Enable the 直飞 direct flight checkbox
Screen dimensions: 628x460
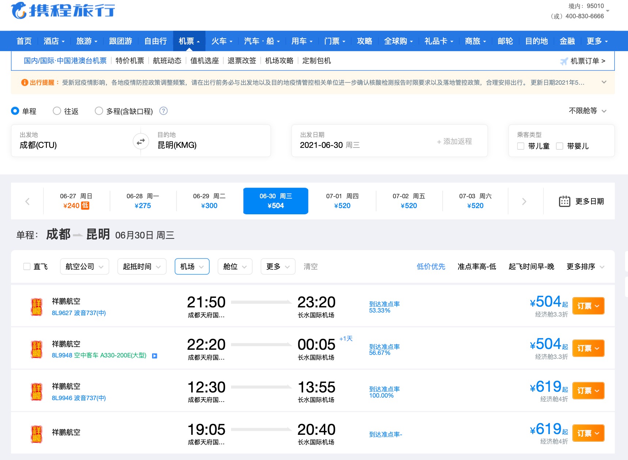pyautogui.click(x=27, y=267)
